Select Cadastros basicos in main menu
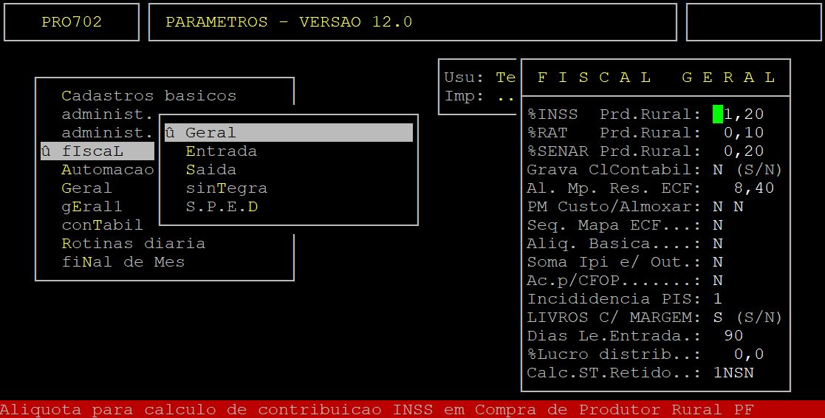Image resolution: width=825 pixels, height=418 pixels. pos(148,96)
